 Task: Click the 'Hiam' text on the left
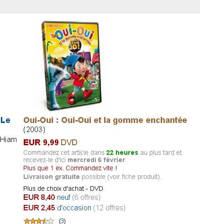point(8,139)
